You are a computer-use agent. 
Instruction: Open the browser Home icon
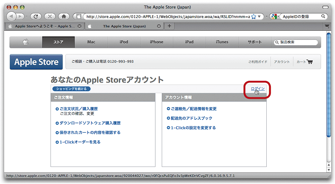[x=64, y=16]
